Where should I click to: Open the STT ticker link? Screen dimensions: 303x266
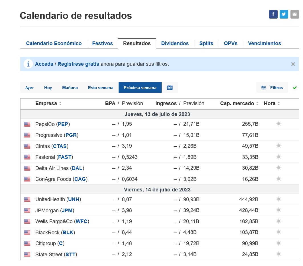point(70,254)
